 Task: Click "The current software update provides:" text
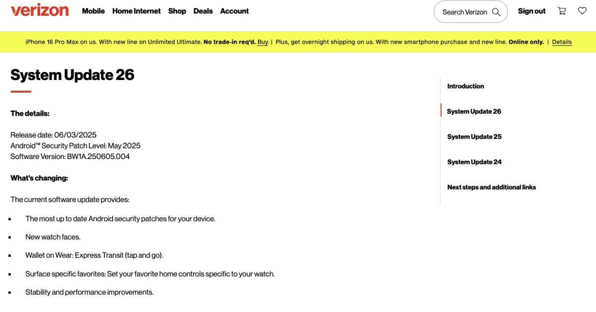70,200
